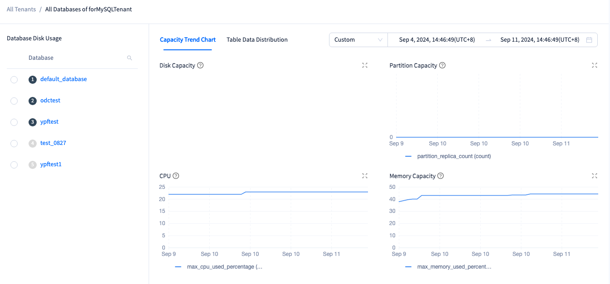Image resolution: width=610 pixels, height=284 pixels.
Task: Click the start date field Sep 4, 2024
Action: (436, 40)
